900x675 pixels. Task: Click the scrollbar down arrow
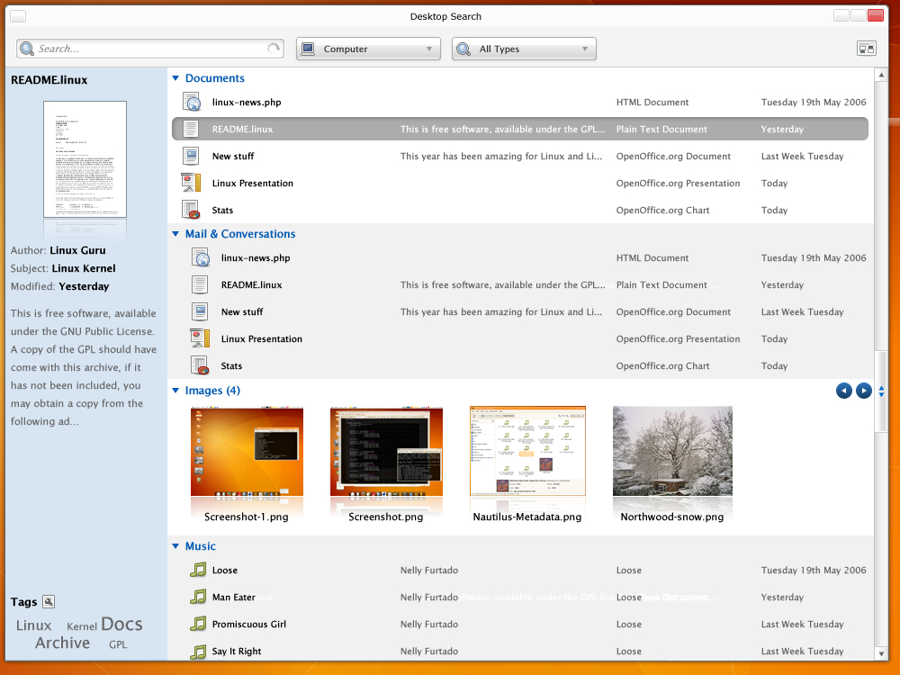point(881,653)
